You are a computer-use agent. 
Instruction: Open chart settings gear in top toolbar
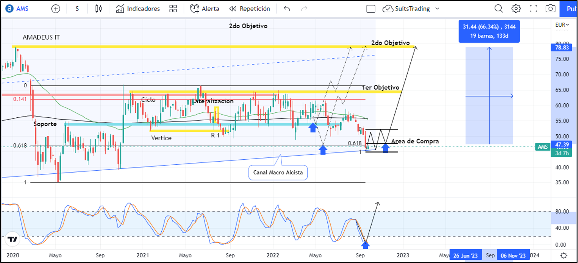(516, 9)
